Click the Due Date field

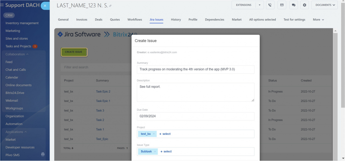click(x=196, y=116)
